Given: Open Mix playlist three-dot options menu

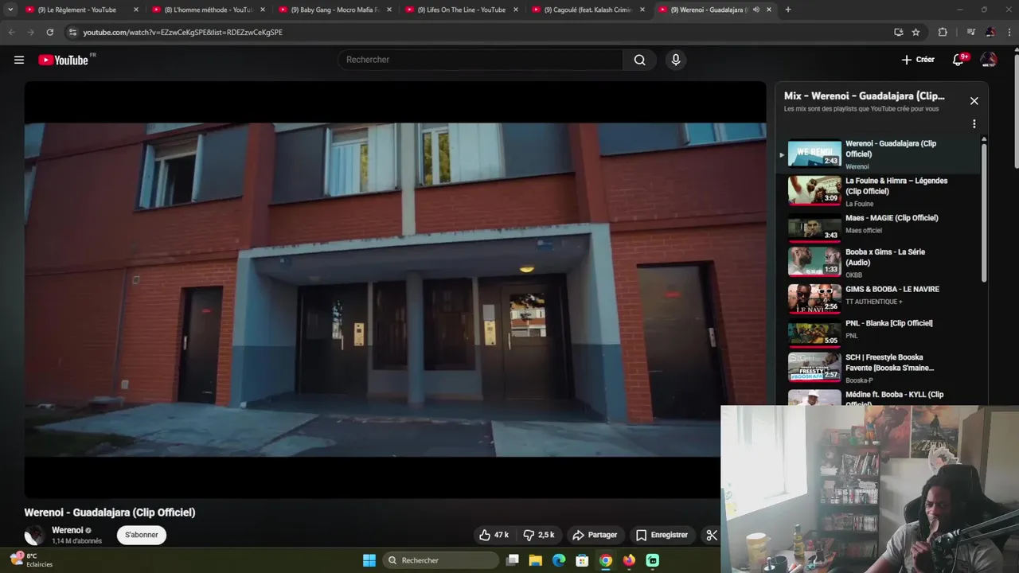Looking at the screenshot, I should coord(974,124).
